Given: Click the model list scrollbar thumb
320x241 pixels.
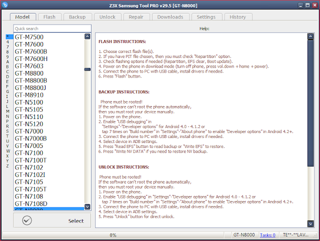Looking at the screenshot, I should (87, 69).
